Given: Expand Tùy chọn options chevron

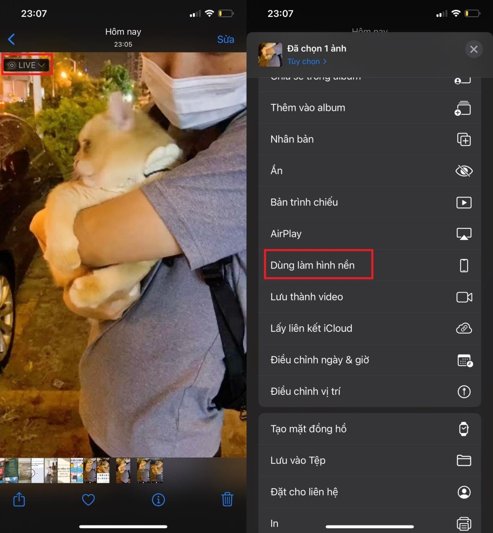Looking at the screenshot, I should click(307, 61).
